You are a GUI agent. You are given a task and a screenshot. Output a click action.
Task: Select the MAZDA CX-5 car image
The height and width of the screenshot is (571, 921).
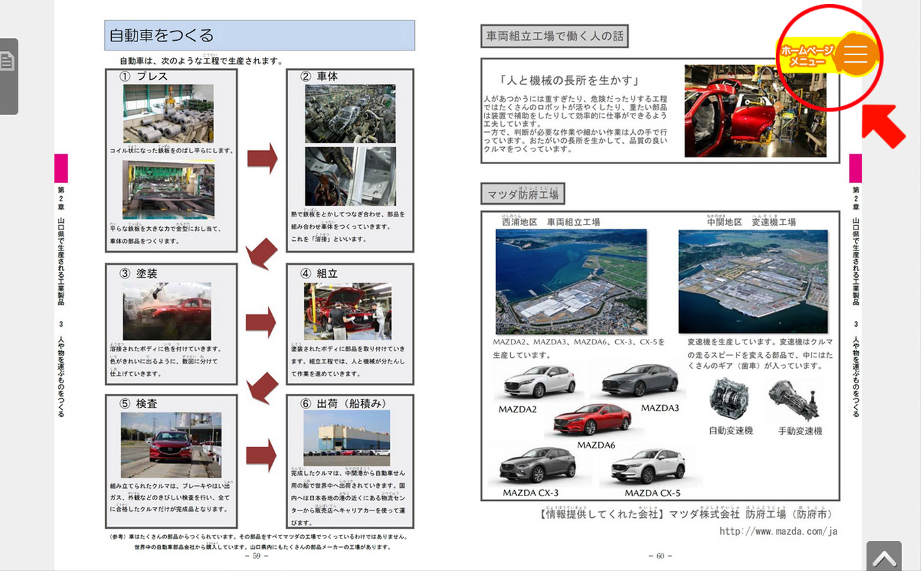coord(647,466)
